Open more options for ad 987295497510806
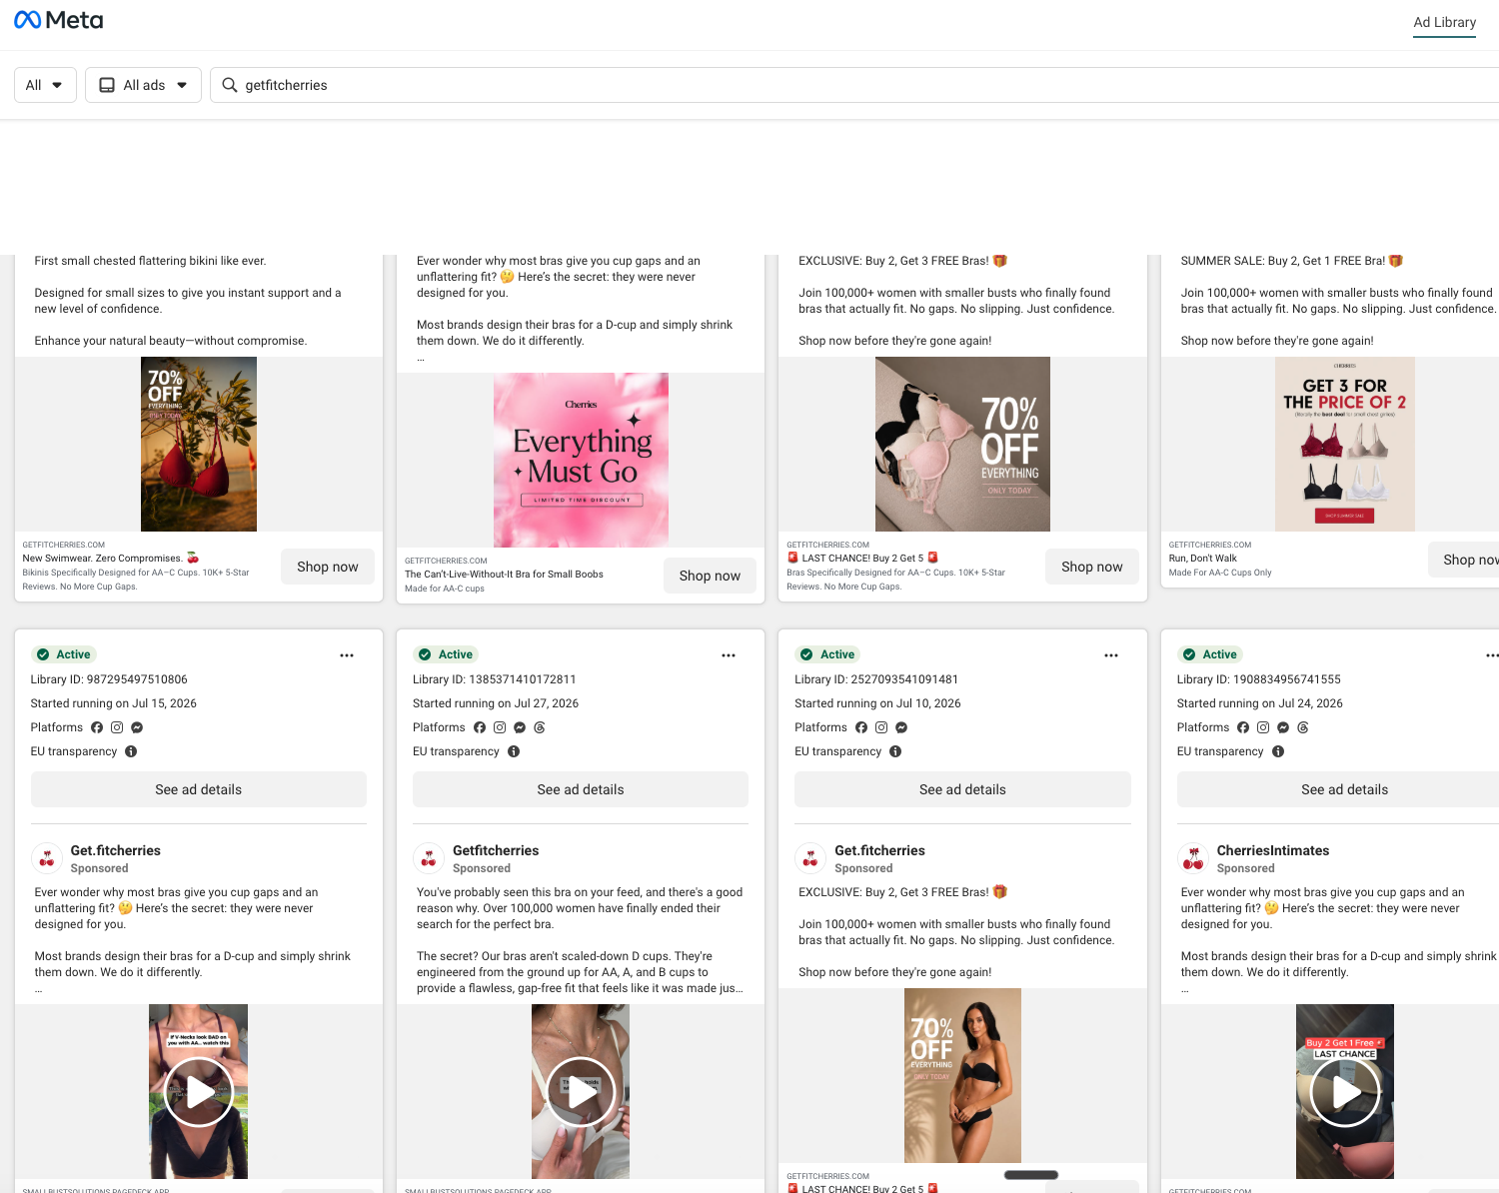 (347, 655)
